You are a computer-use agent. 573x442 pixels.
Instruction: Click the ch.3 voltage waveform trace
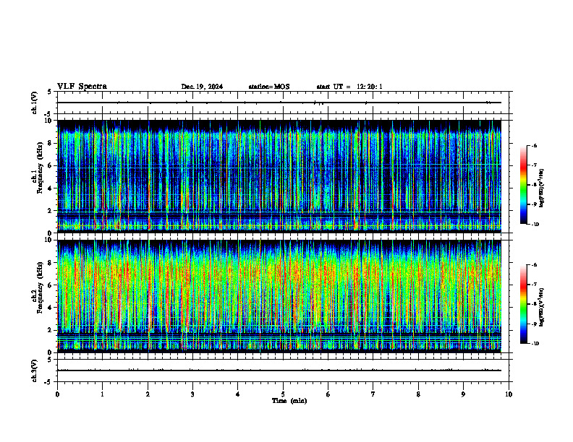(279, 370)
